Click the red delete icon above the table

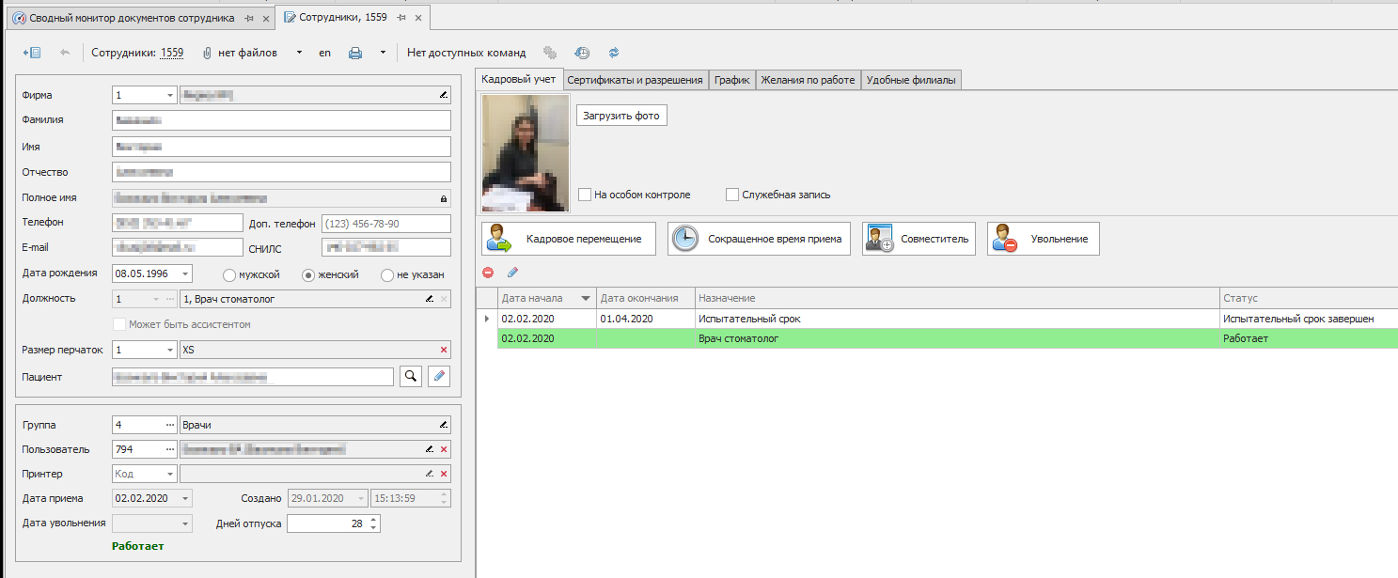(x=488, y=273)
